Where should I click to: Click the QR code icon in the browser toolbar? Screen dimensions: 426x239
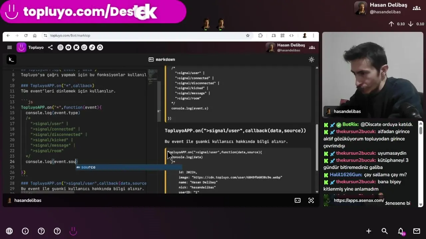coord(283,36)
